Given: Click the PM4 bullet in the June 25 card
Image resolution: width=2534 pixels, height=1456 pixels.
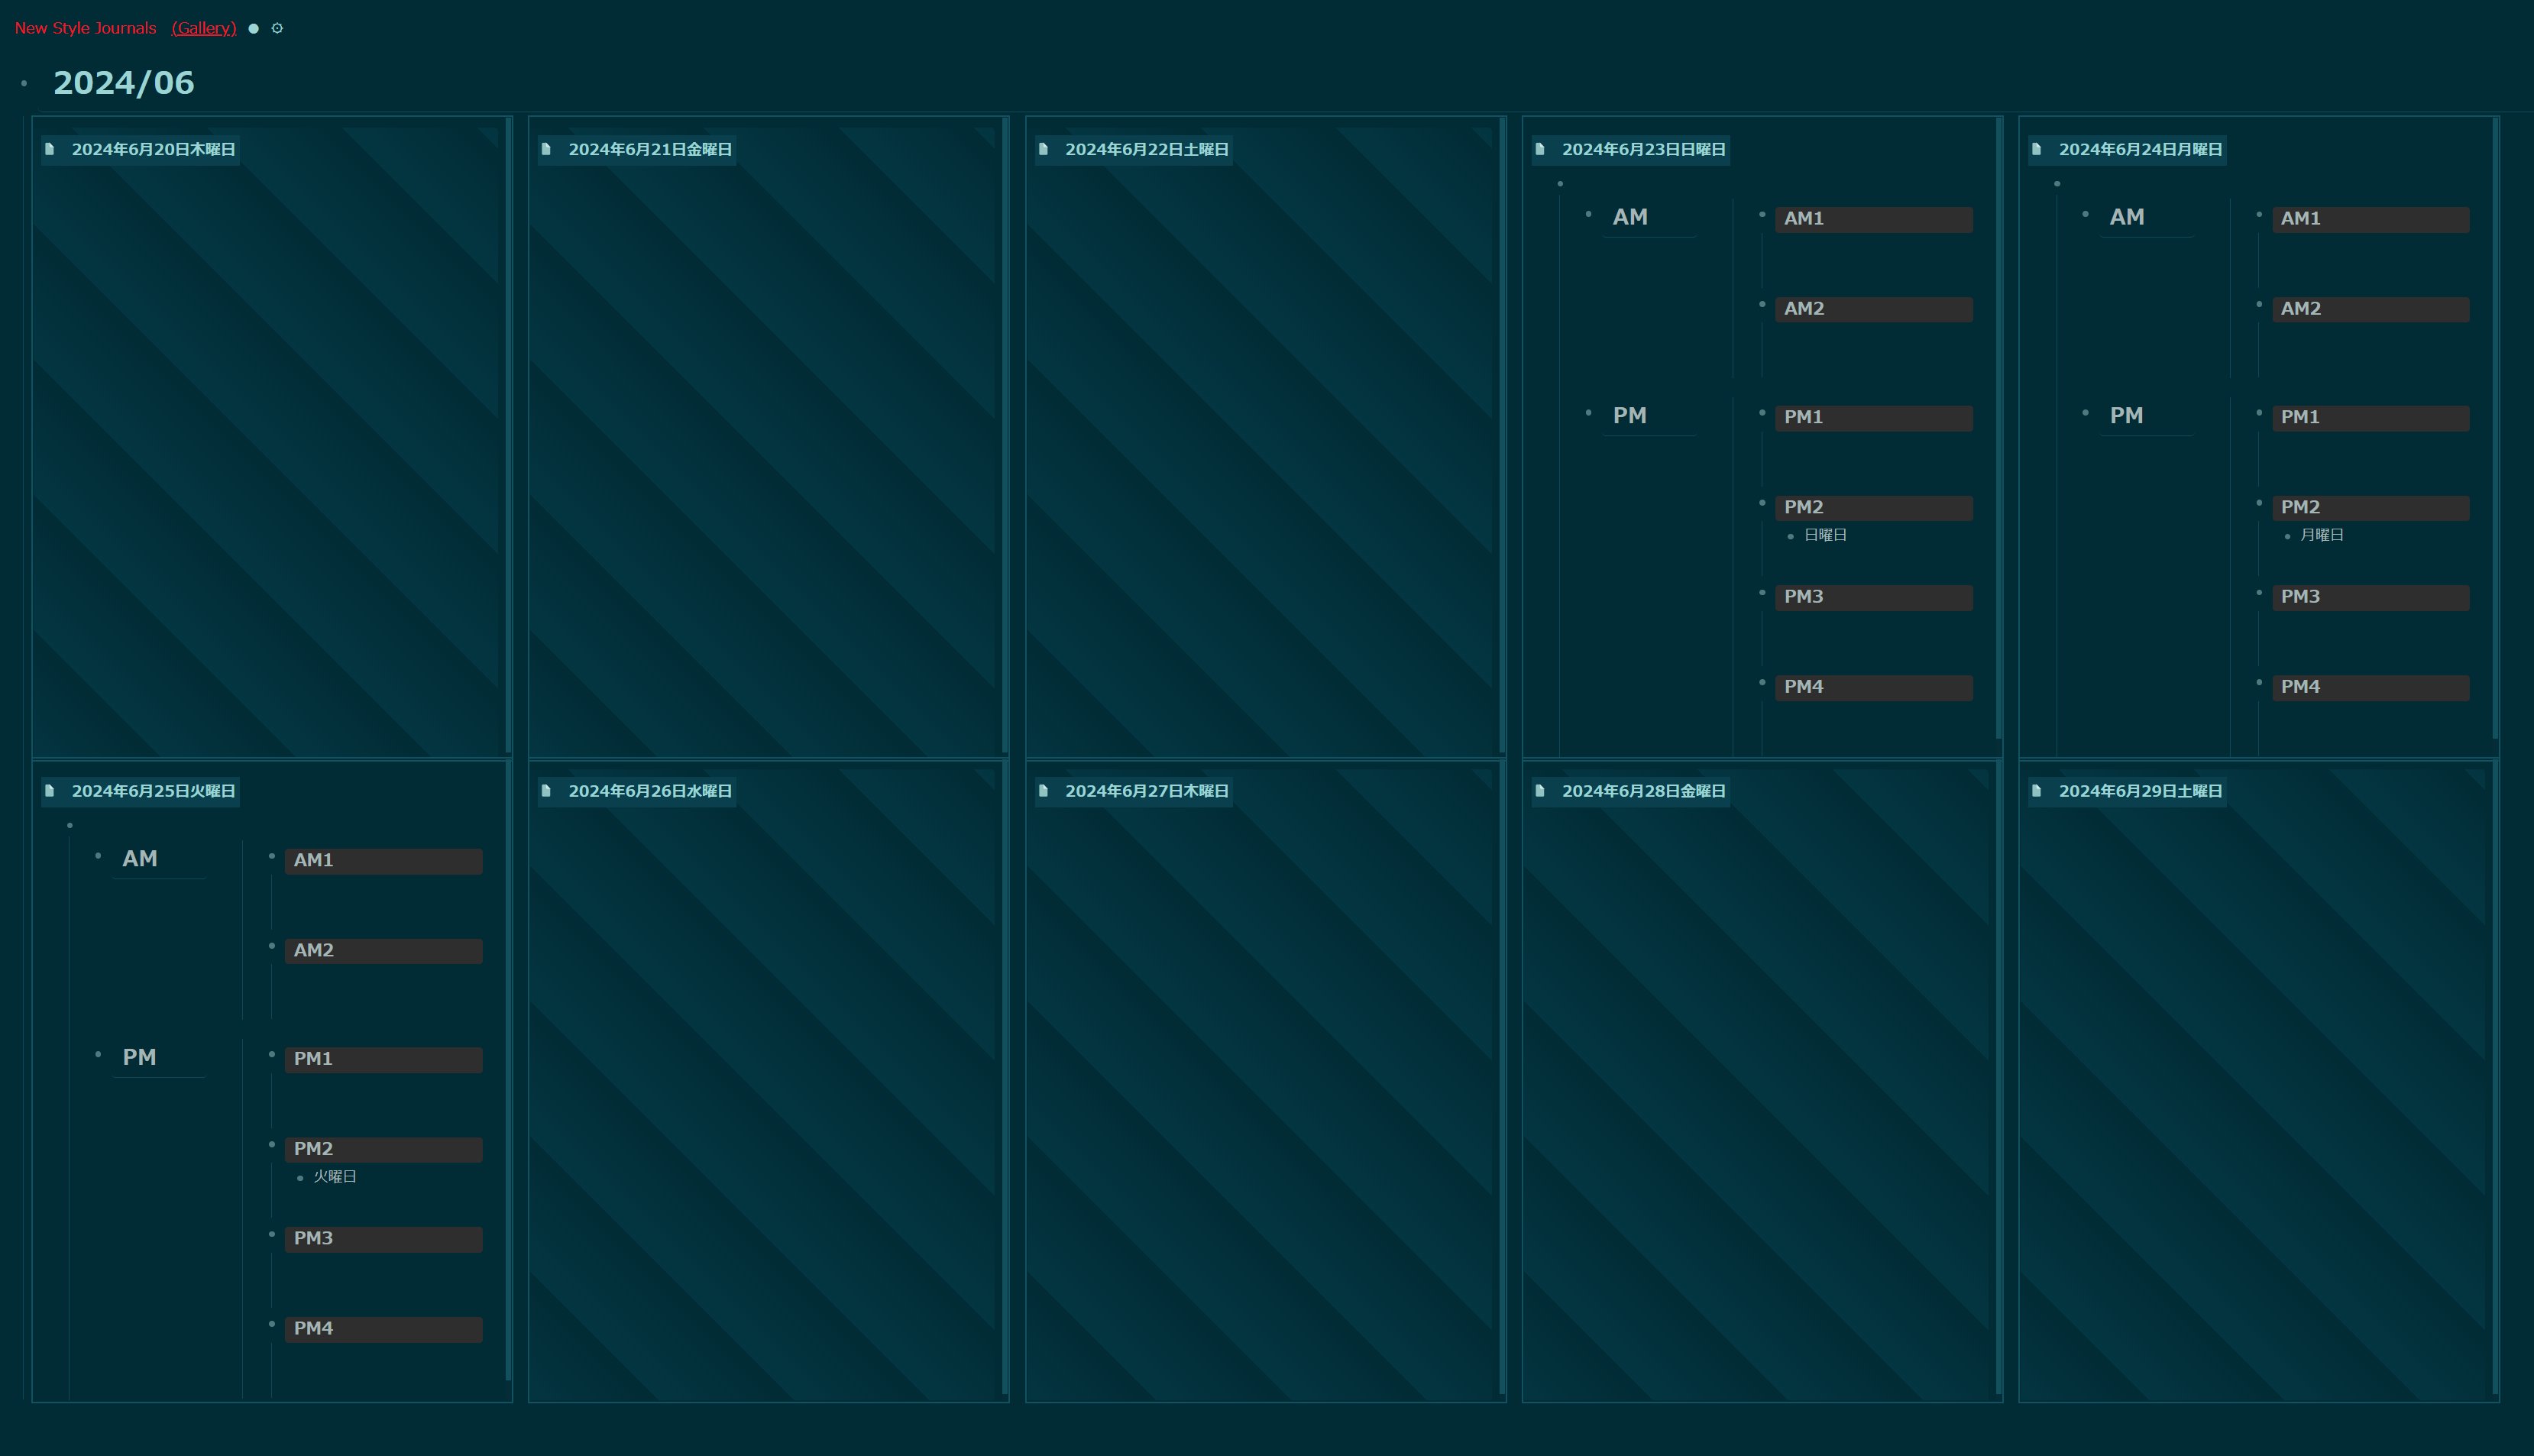Looking at the screenshot, I should tap(272, 1324).
